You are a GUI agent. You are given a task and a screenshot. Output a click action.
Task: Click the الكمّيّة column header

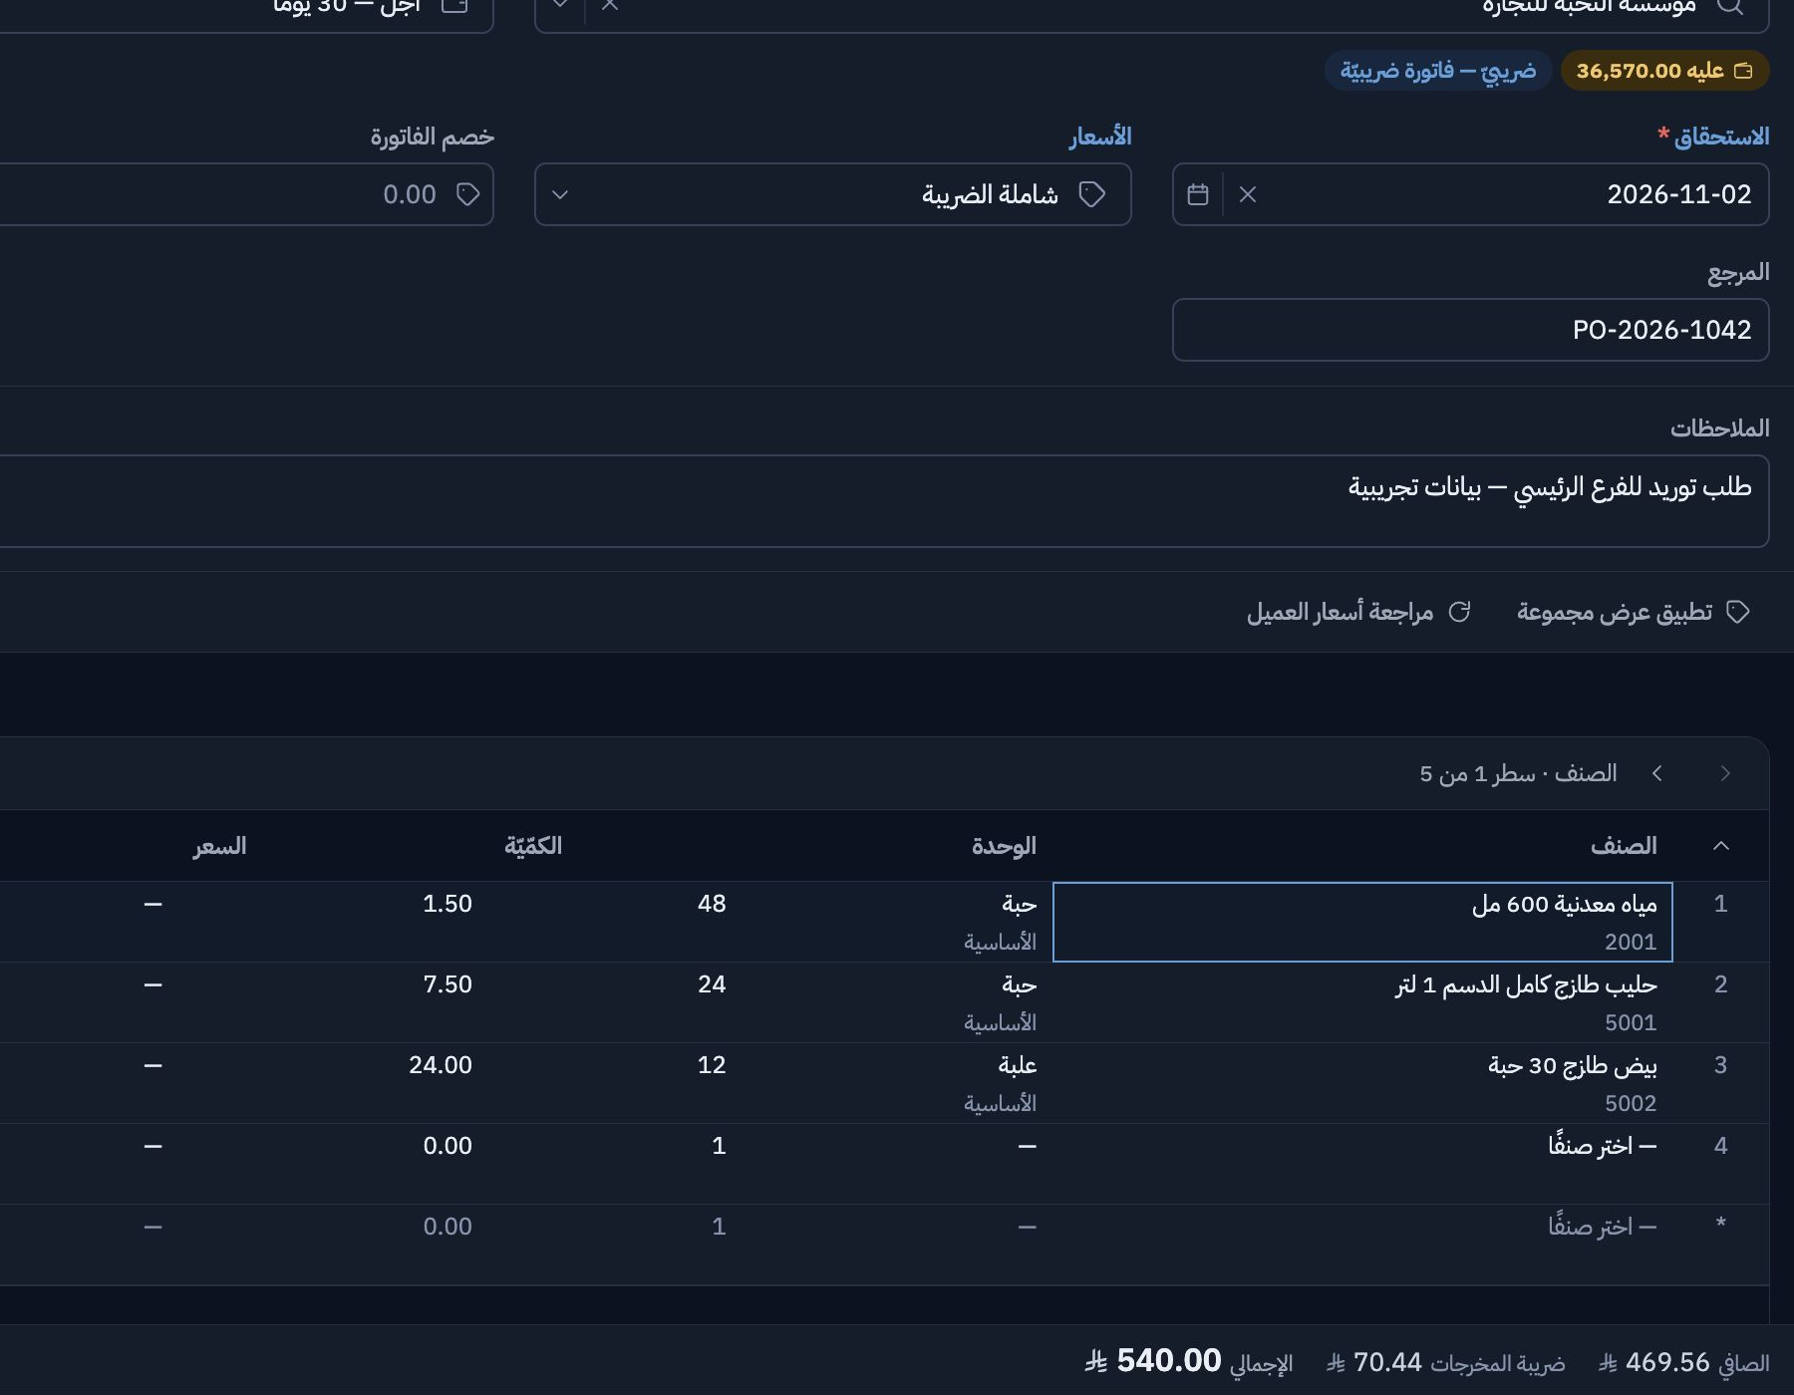click(x=533, y=846)
